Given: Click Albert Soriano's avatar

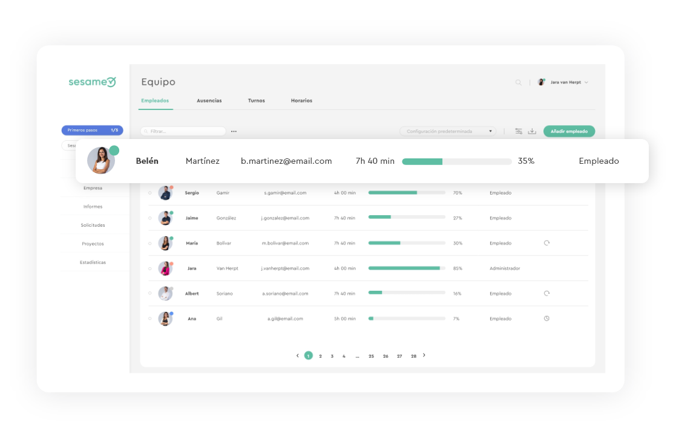Looking at the screenshot, I should (165, 294).
